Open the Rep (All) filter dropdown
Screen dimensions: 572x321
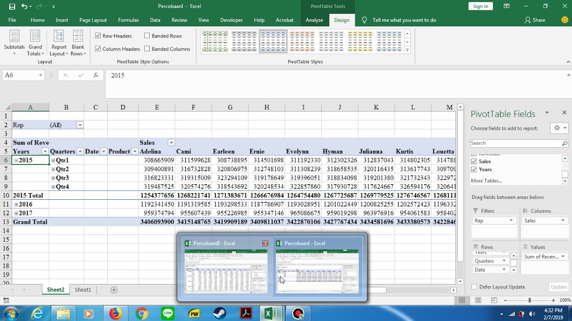point(80,125)
